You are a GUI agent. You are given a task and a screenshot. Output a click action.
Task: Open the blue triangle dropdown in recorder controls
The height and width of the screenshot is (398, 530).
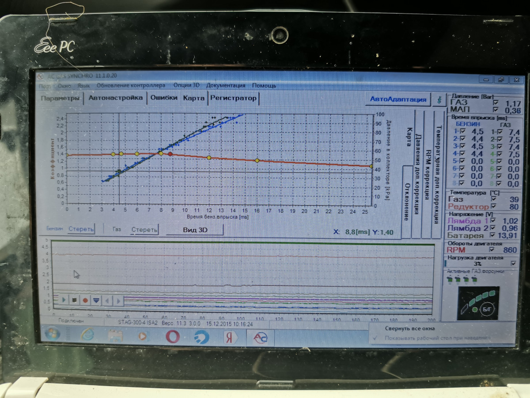pyautogui.click(x=96, y=300)
